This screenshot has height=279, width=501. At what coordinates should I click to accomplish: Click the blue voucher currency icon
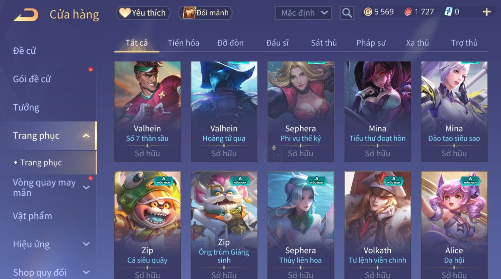[x=448, y=12]
